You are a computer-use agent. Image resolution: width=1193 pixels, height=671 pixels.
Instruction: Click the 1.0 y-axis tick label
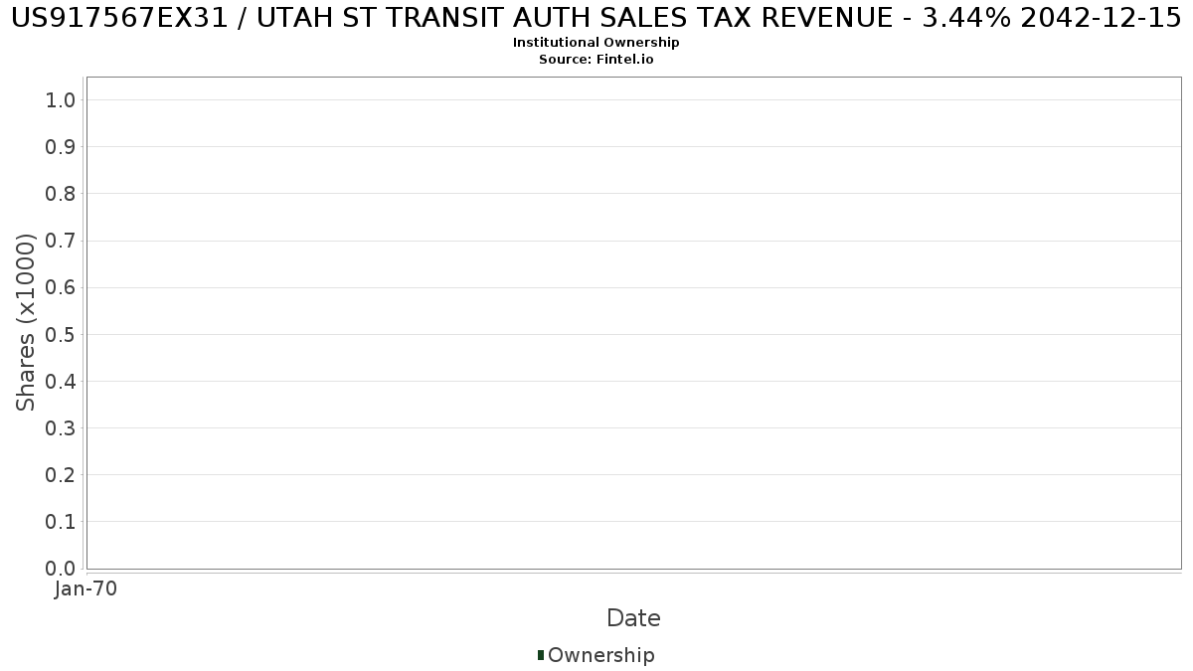(x=61, y=100)
